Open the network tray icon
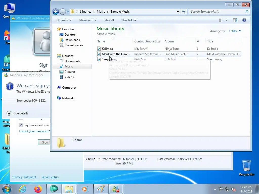Viewport: 259px width, 194px height. [x=227, y=189]
